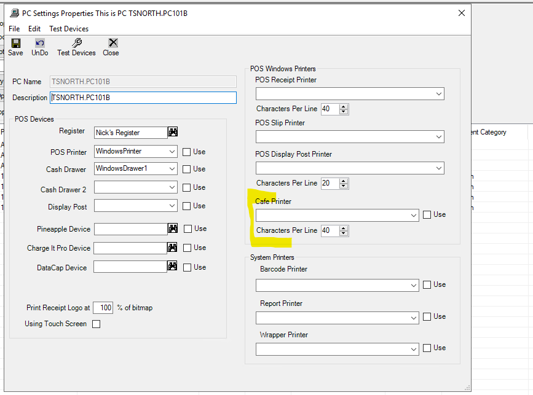
Task: Increase Display Post Printer Characters Per Line
Action: tap(344, 181)
